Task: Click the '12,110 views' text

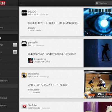Action: point(34,92)
